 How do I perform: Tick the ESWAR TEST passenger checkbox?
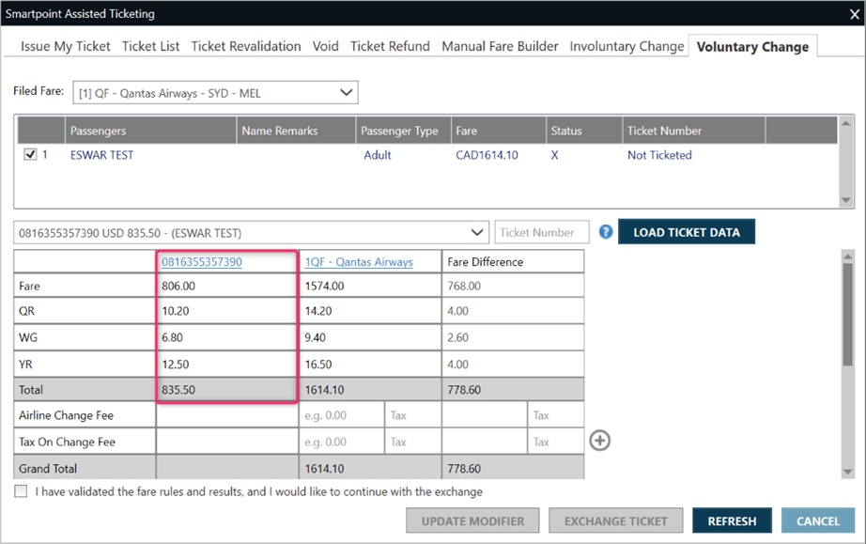coord(30,156)
